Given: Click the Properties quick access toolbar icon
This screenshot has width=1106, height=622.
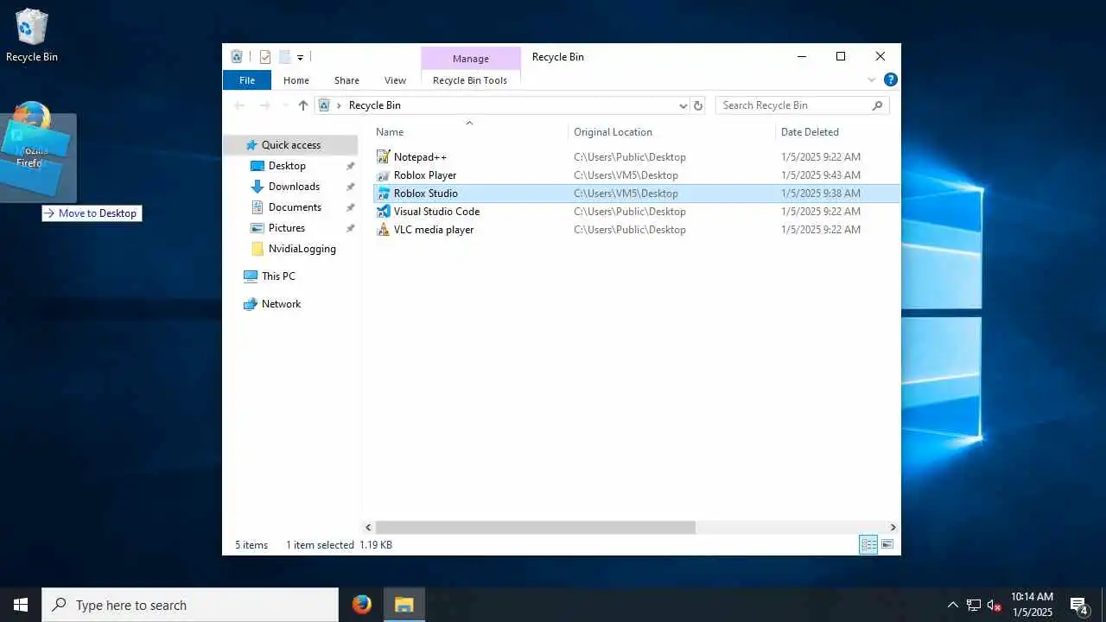Looking at the screenshot, I should click(265, 57).
